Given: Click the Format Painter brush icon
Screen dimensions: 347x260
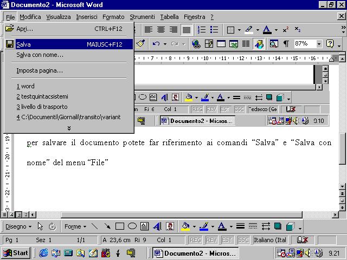Looking at the screenshot, I should [x=140, y=43].
